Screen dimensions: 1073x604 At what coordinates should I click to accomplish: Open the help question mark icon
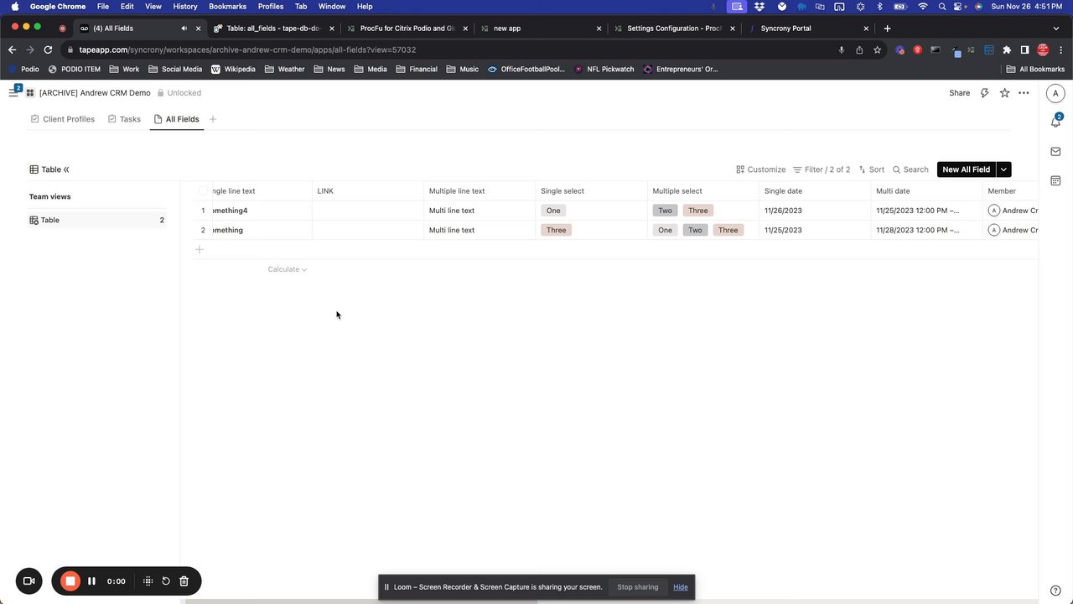click(x=1055, y=591)
